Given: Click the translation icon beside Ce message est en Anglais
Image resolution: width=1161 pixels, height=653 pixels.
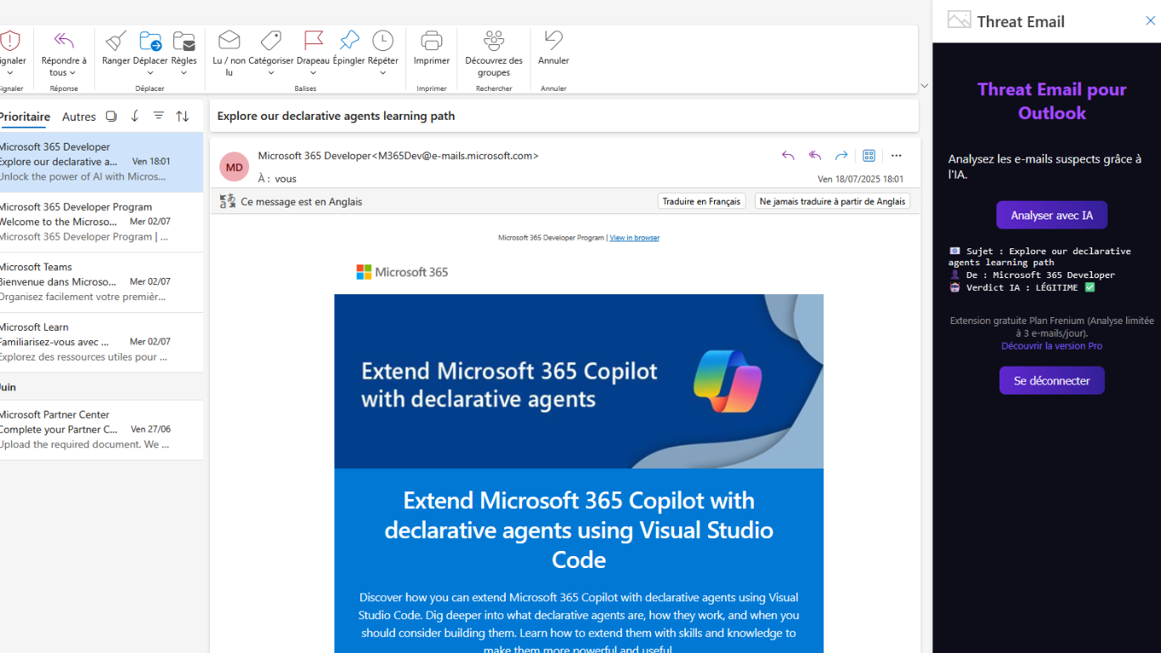Looking at the screenshot, I should [227, 202].
